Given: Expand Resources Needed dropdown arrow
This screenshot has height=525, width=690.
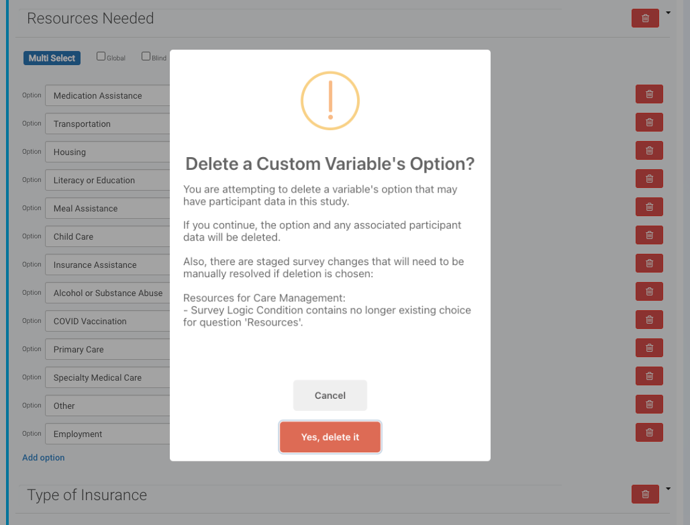Looking at the screenshot, I should tap(669, 13).
